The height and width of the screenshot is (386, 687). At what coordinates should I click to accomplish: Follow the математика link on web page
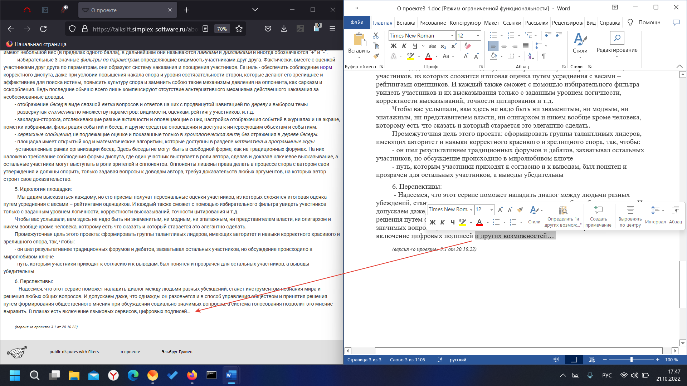[249, 142]
